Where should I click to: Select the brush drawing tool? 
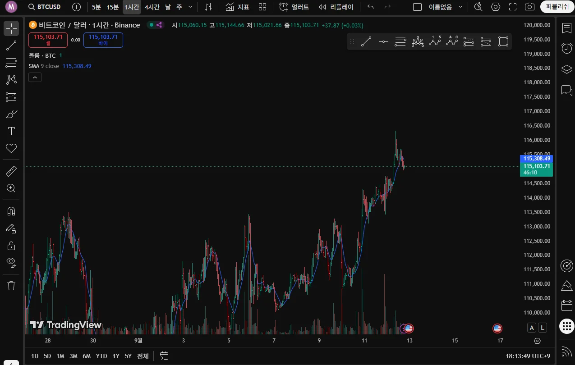[11, 114]
